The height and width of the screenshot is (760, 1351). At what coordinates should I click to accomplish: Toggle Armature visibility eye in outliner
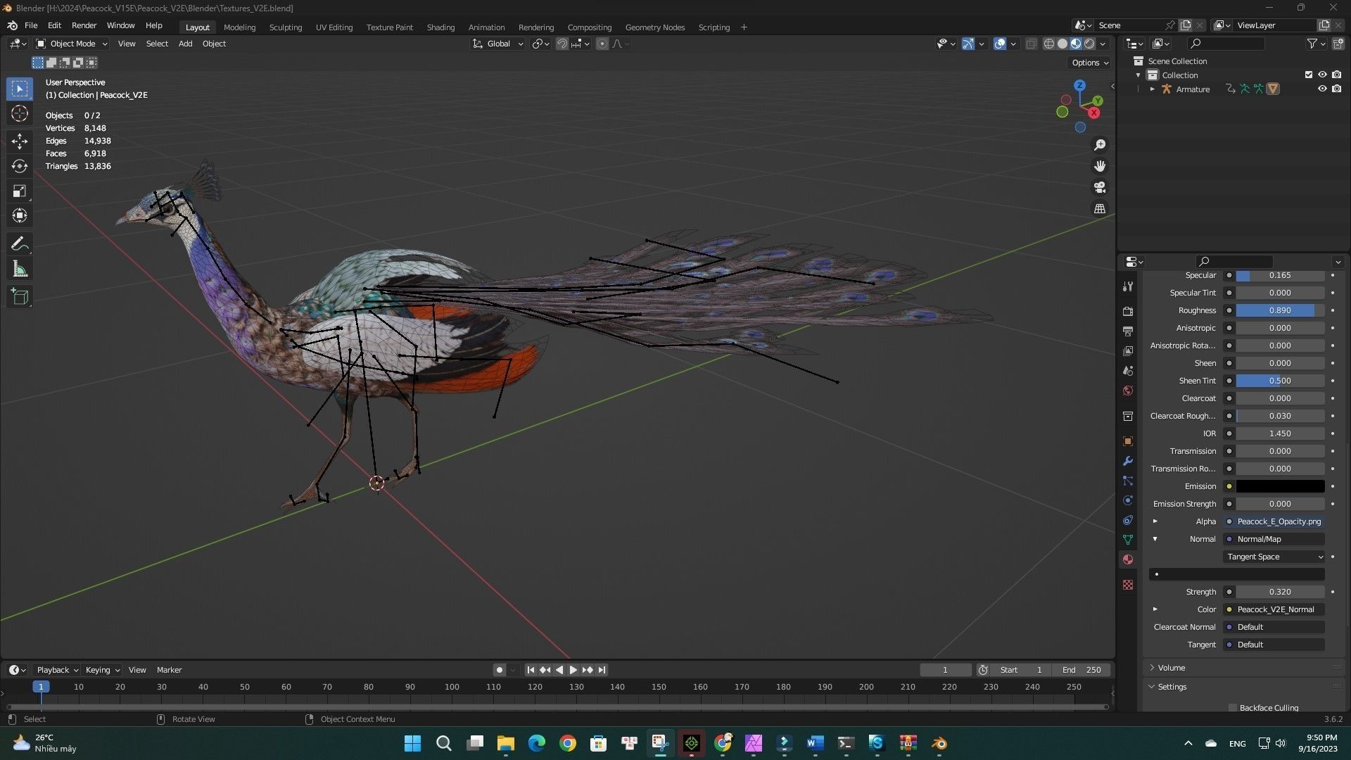tap(1322, 89)
